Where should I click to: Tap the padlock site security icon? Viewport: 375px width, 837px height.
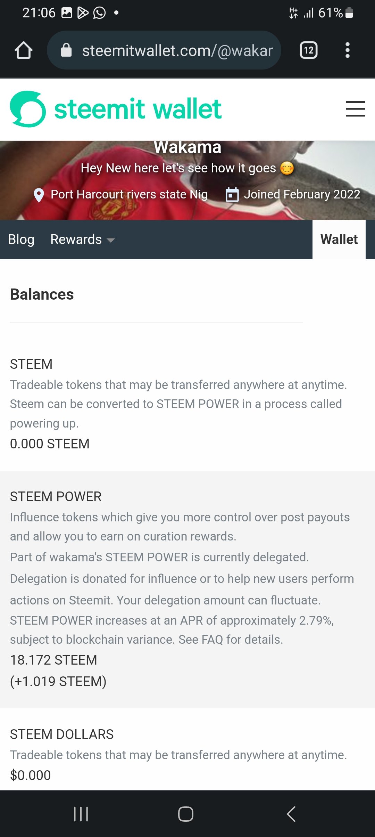pyautogui.click(x=66, y=50)
